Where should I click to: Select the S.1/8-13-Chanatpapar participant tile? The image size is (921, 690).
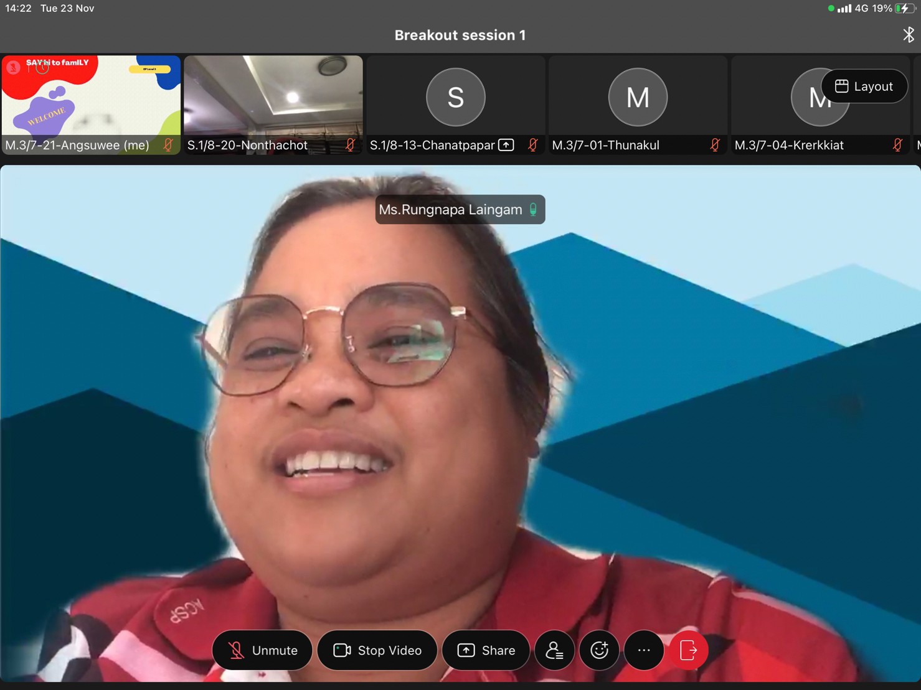(456, 105)
